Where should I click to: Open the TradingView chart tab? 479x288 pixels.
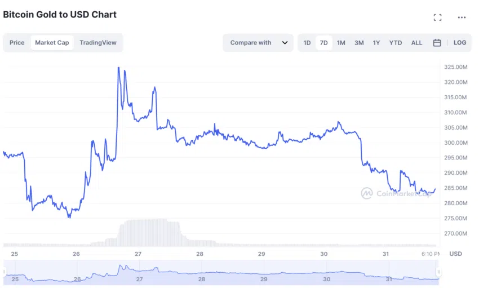(x=98, y=43)
